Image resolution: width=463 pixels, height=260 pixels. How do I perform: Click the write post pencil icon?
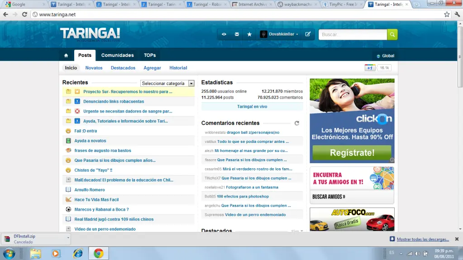coord(308,34)
